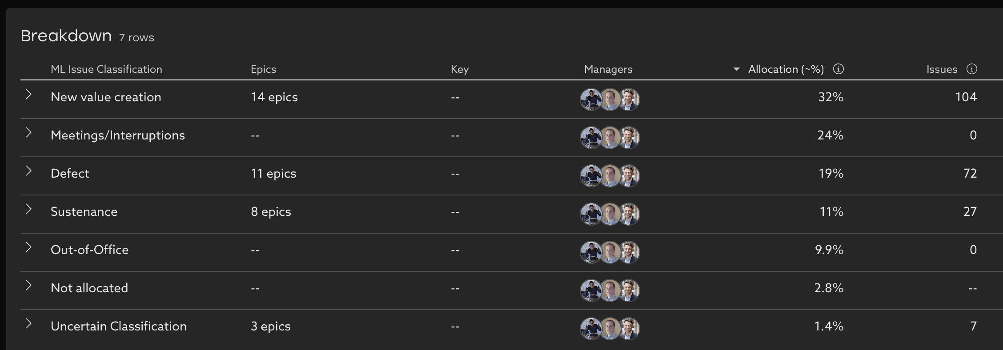Click the Allocation info icon
The image size is (1003, 350).
click(838, 69)
